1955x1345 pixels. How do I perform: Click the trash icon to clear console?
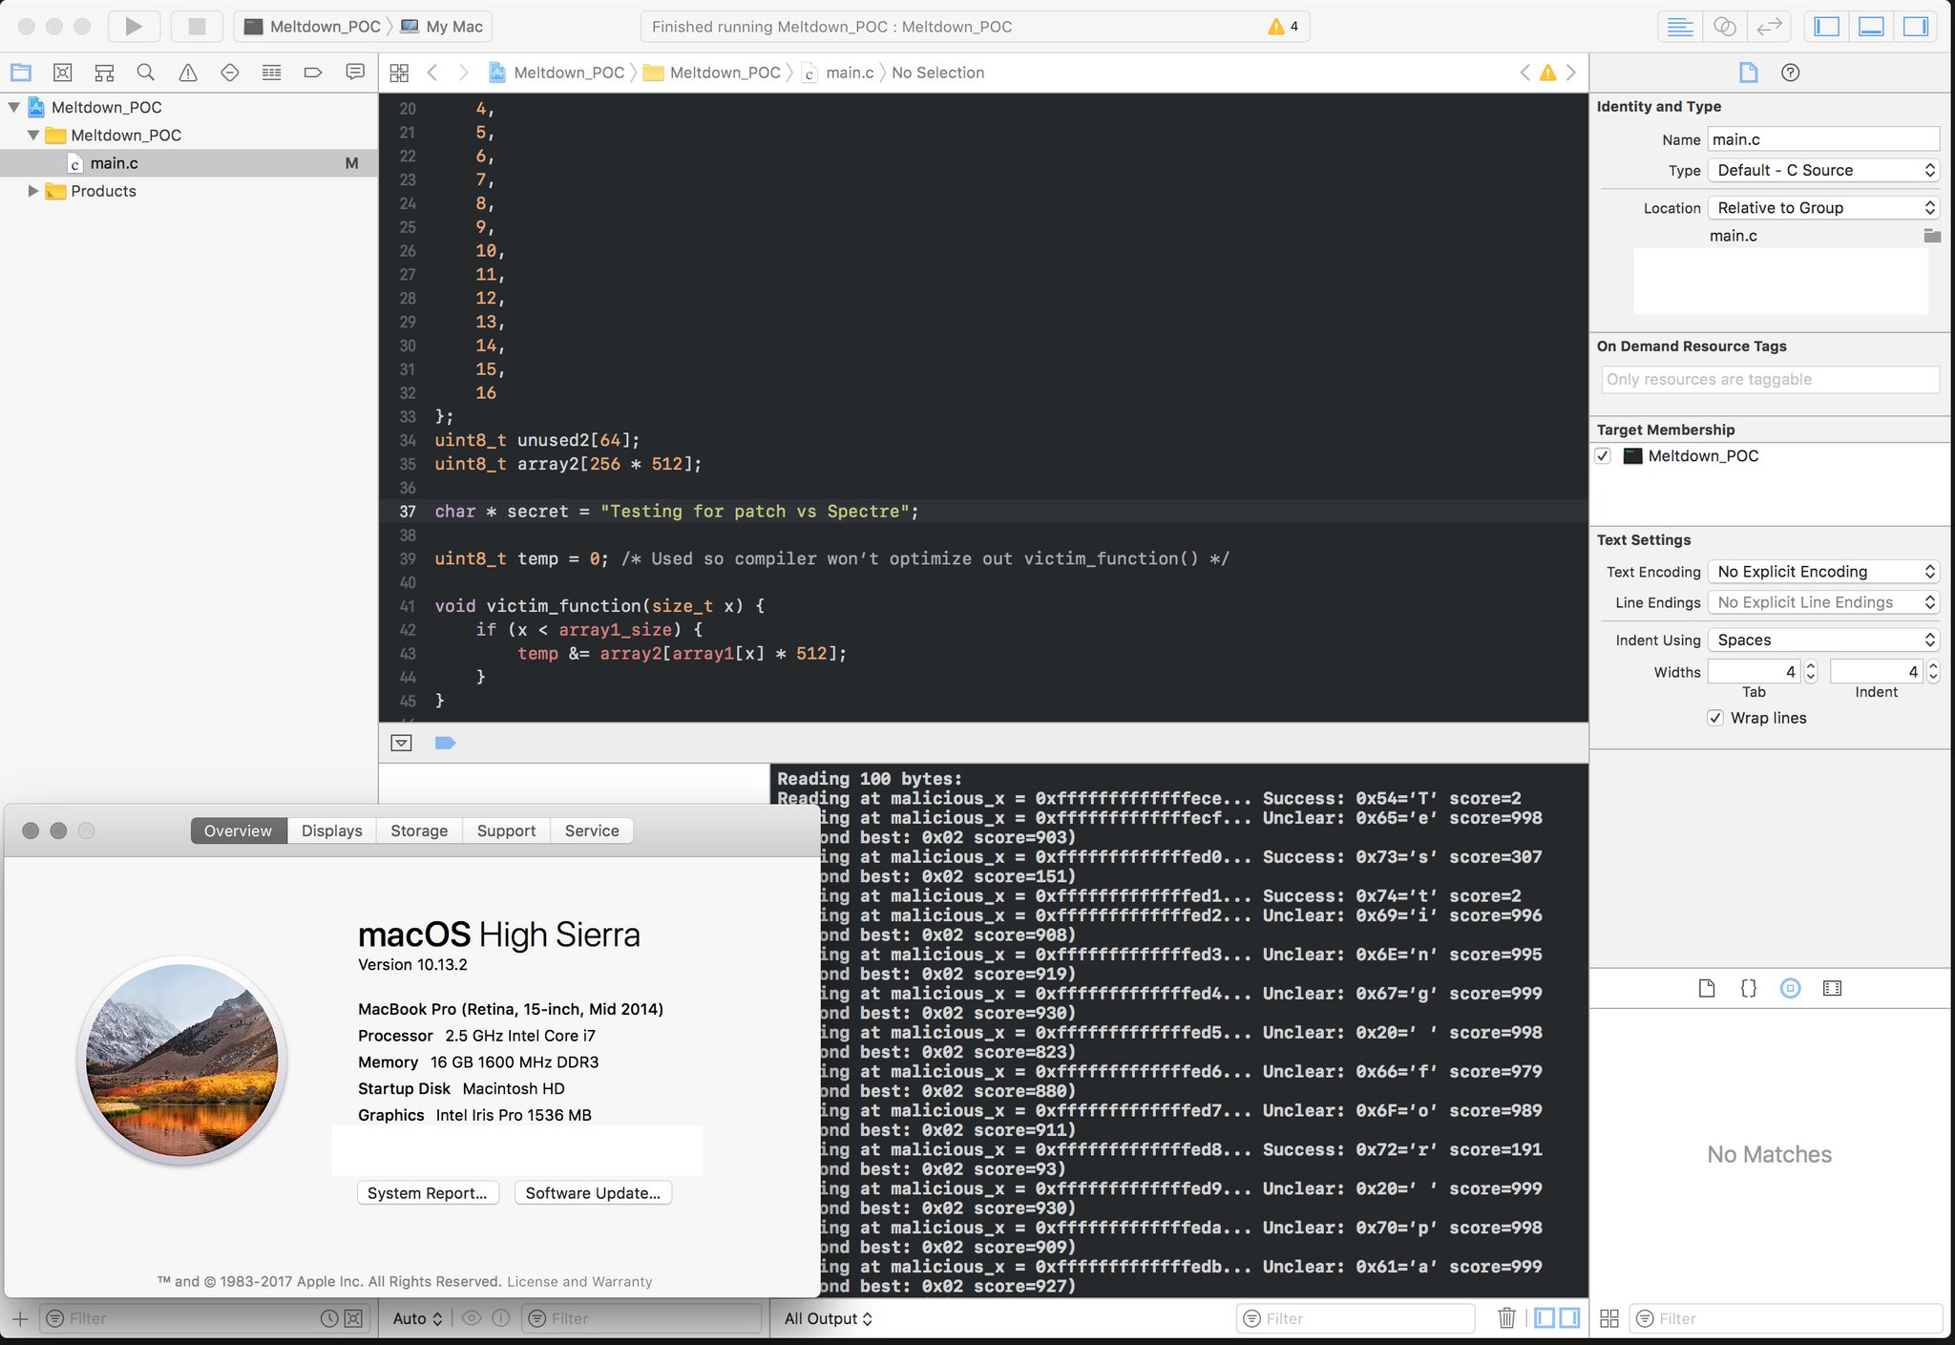coord(1506,1318)
